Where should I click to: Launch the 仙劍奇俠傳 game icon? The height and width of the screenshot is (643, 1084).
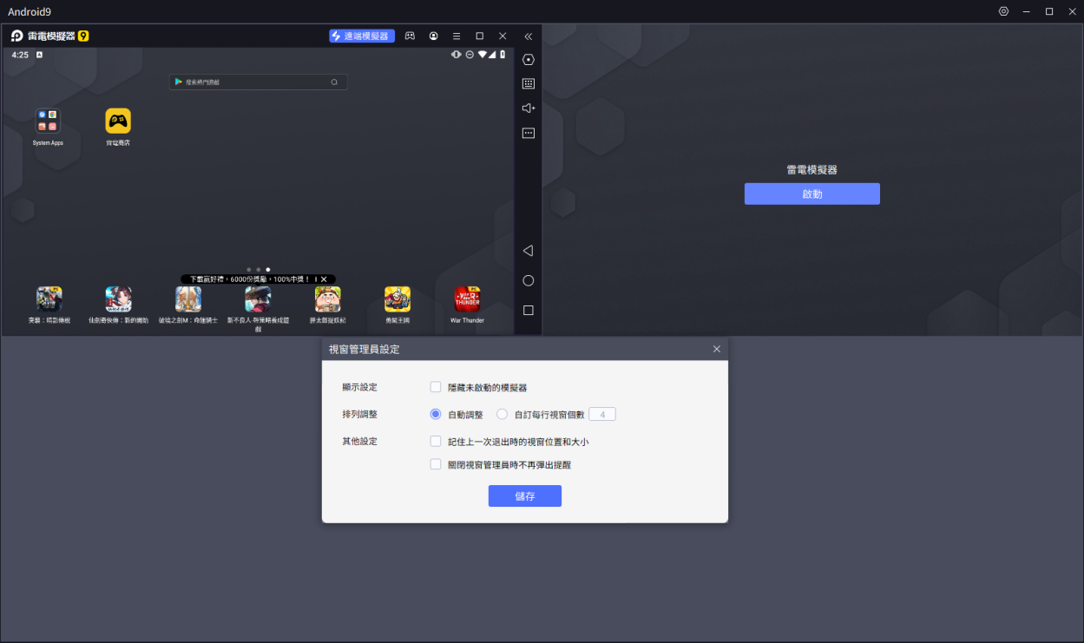click(118, 299)
